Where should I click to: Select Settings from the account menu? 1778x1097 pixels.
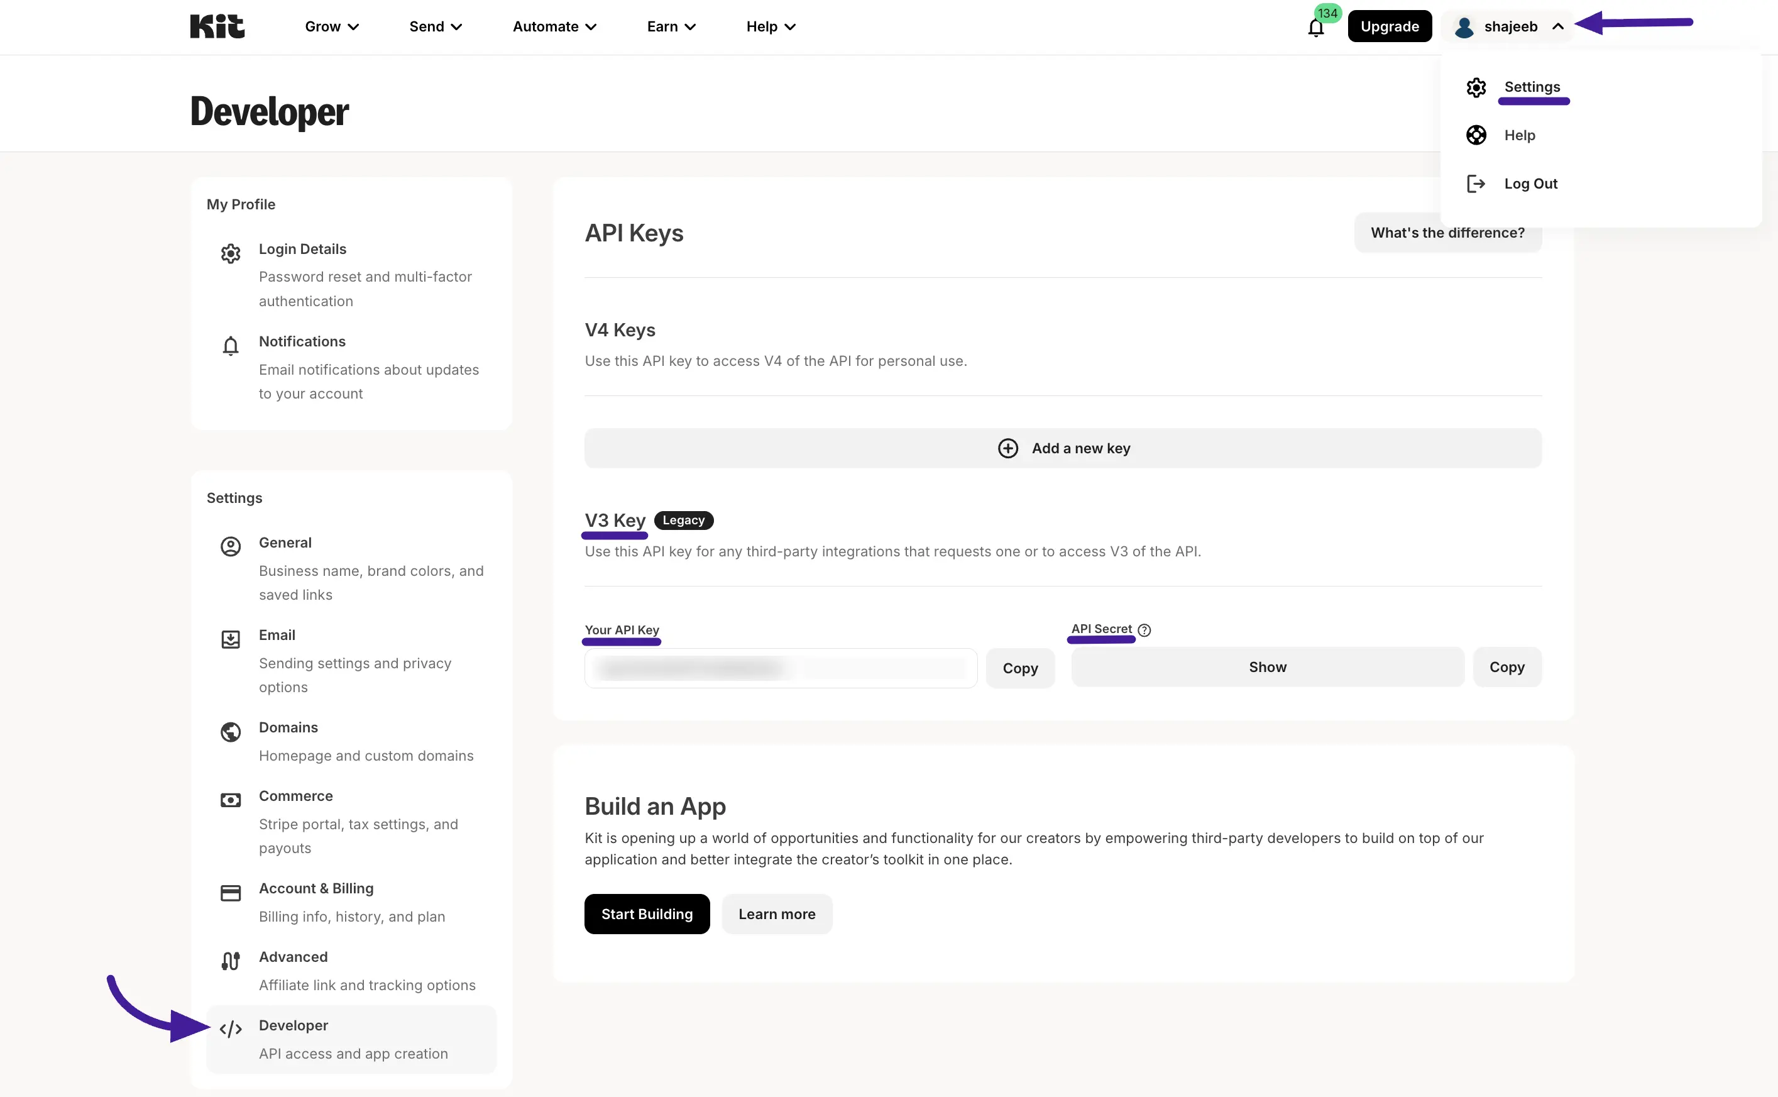(x=1532, y=87)
